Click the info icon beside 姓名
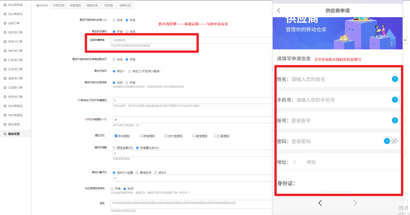This screenshot has width=410, height=215. 395,79
